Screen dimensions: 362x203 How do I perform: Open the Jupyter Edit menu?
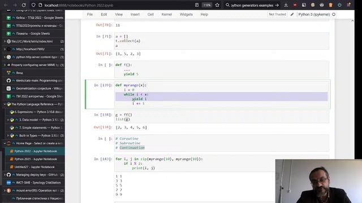click(104, 14)
